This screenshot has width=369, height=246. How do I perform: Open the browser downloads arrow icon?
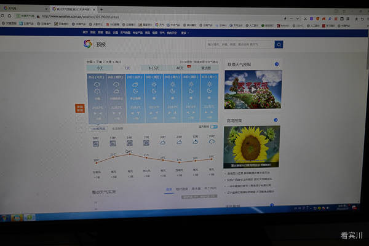(x=356, y=19)
